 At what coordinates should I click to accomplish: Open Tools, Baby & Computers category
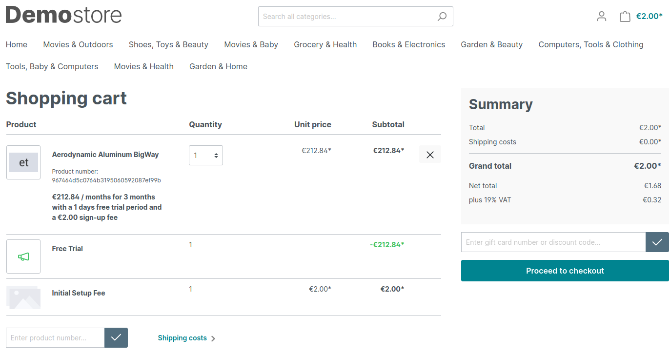tap(52, 66)
